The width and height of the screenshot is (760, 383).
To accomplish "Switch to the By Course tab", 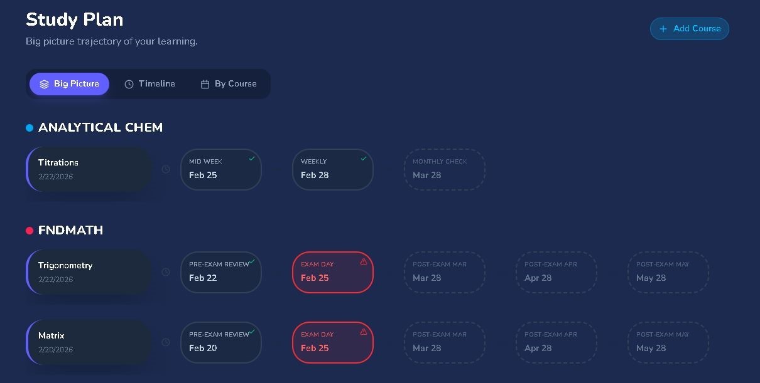I will coord(229,83).
